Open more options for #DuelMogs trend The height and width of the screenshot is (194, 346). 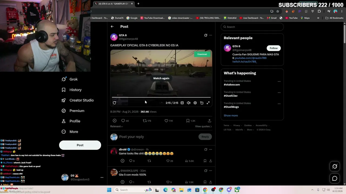point(279,104)
